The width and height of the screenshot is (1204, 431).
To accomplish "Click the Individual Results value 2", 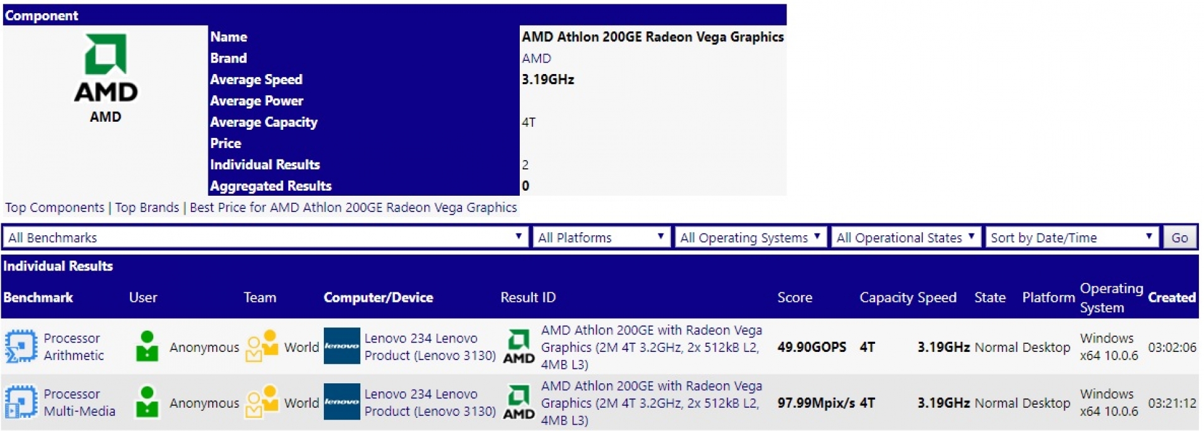I will coord(525,165).
